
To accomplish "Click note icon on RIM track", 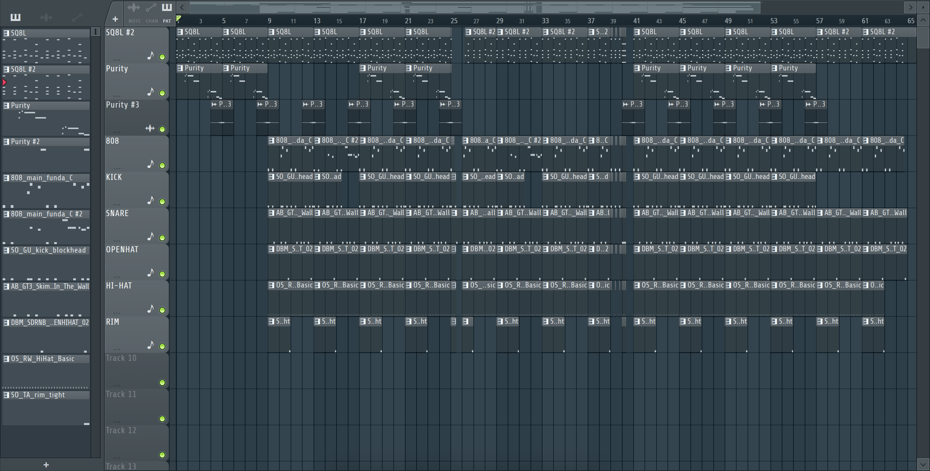I will 150,345.
